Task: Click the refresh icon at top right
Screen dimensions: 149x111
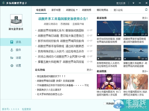Action: coord(146,10)
